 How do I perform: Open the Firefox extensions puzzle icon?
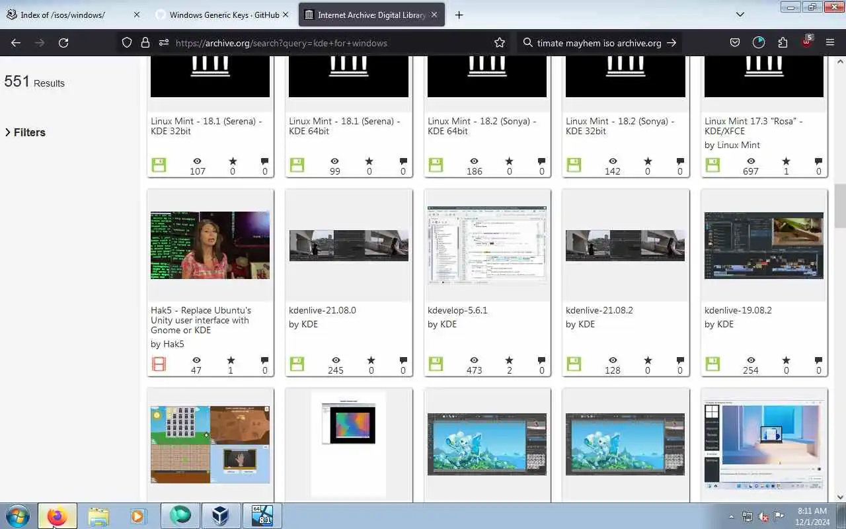click(x=783, y=42)
